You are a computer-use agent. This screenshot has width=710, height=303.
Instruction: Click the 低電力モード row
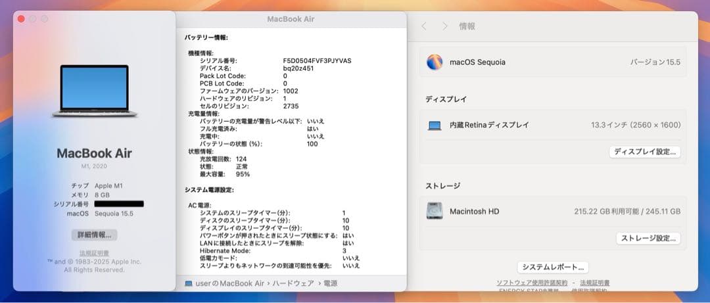pos(280,258)
